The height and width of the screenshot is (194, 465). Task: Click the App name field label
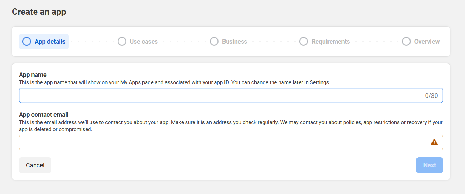click(33, 75)
